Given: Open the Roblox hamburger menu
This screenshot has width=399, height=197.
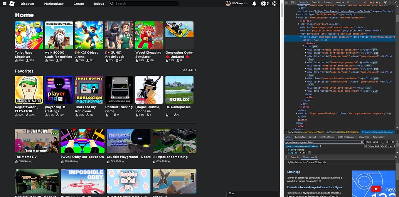Looking at the screenshot, I should tap(4, 3).
